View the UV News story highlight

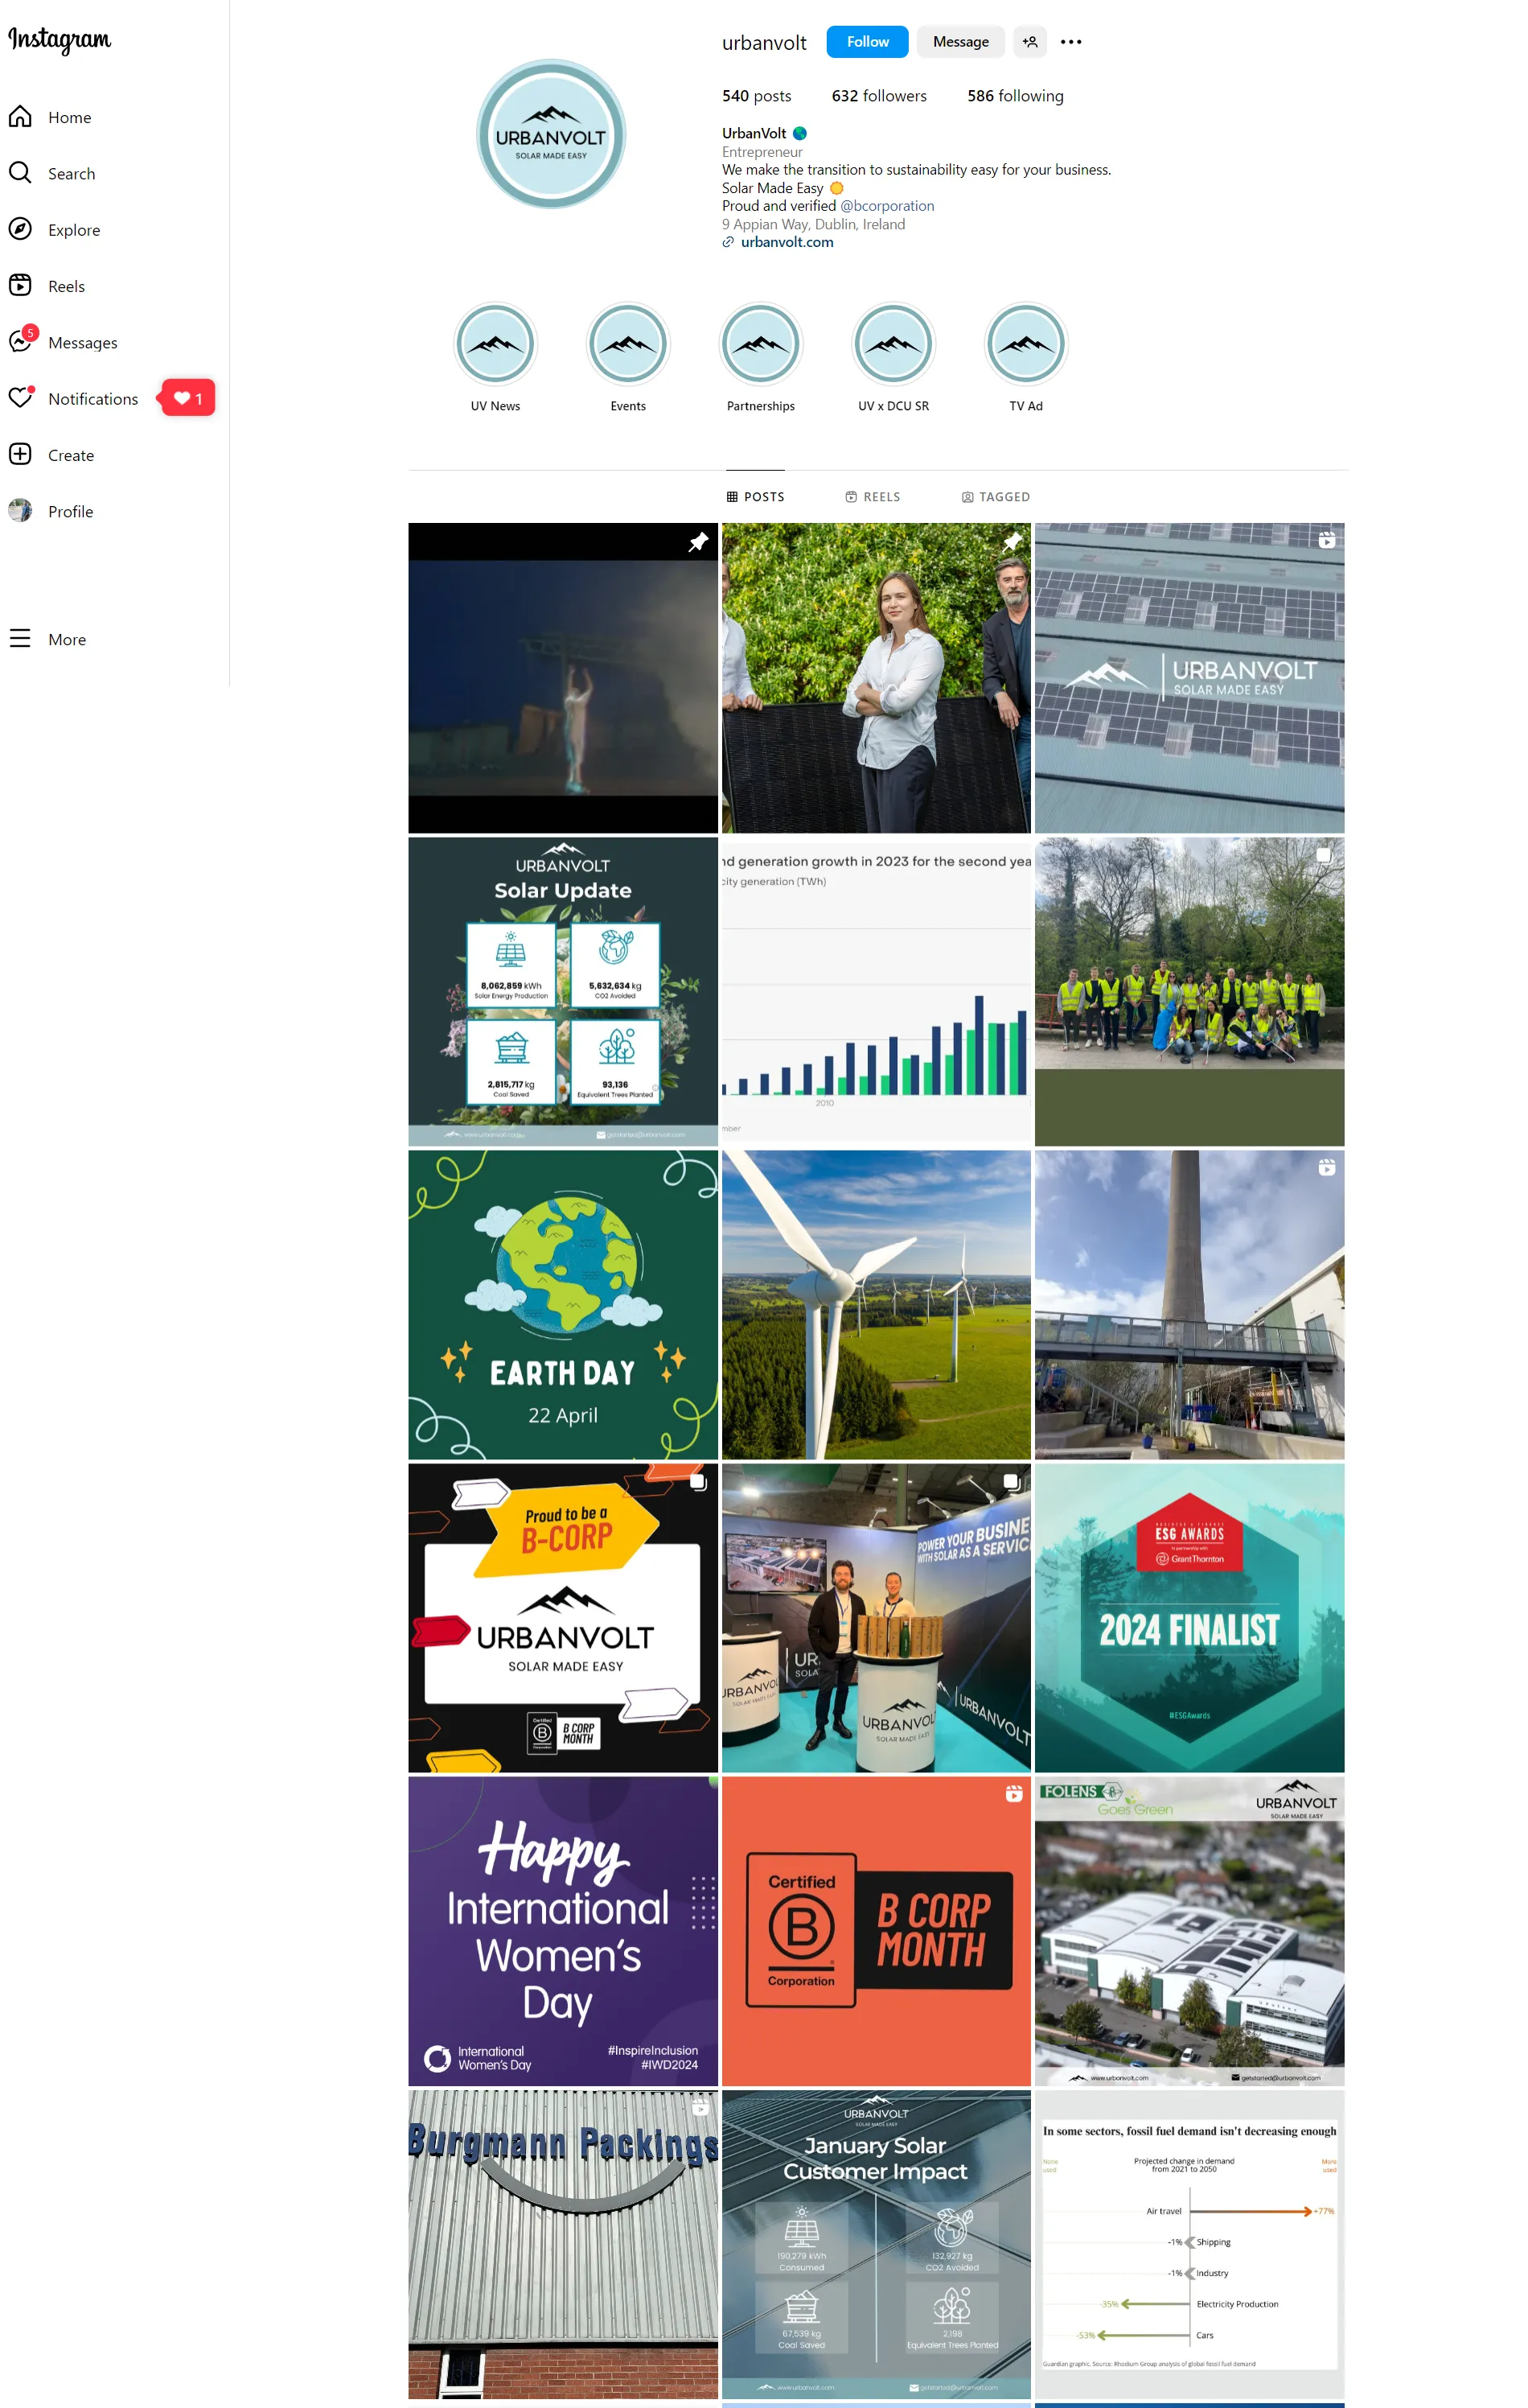point(495,345)
